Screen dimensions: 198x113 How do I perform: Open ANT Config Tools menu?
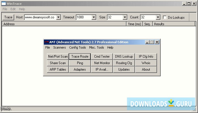pos(78,47)
